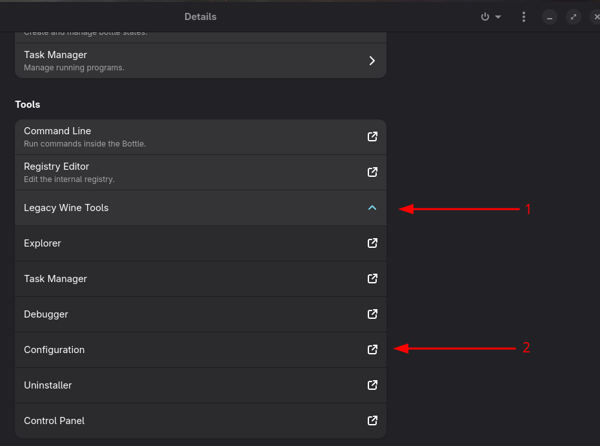Open the power options dropdown
Screen dimensions: 600x446
pos(490,17)
